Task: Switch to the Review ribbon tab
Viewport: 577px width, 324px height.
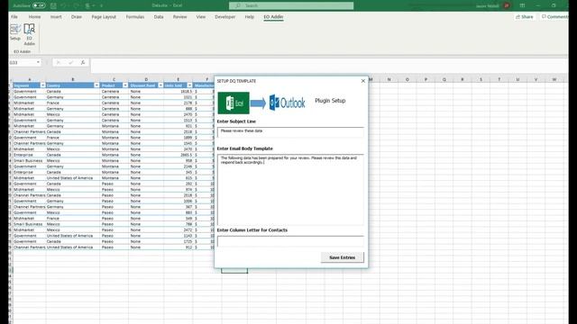Action: [180, 17]
